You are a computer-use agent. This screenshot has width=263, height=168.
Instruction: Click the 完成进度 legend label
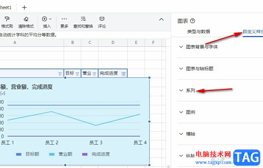point(101,154)
